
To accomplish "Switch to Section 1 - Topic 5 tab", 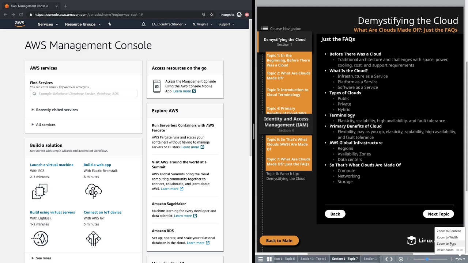I will tap(284, 259).
